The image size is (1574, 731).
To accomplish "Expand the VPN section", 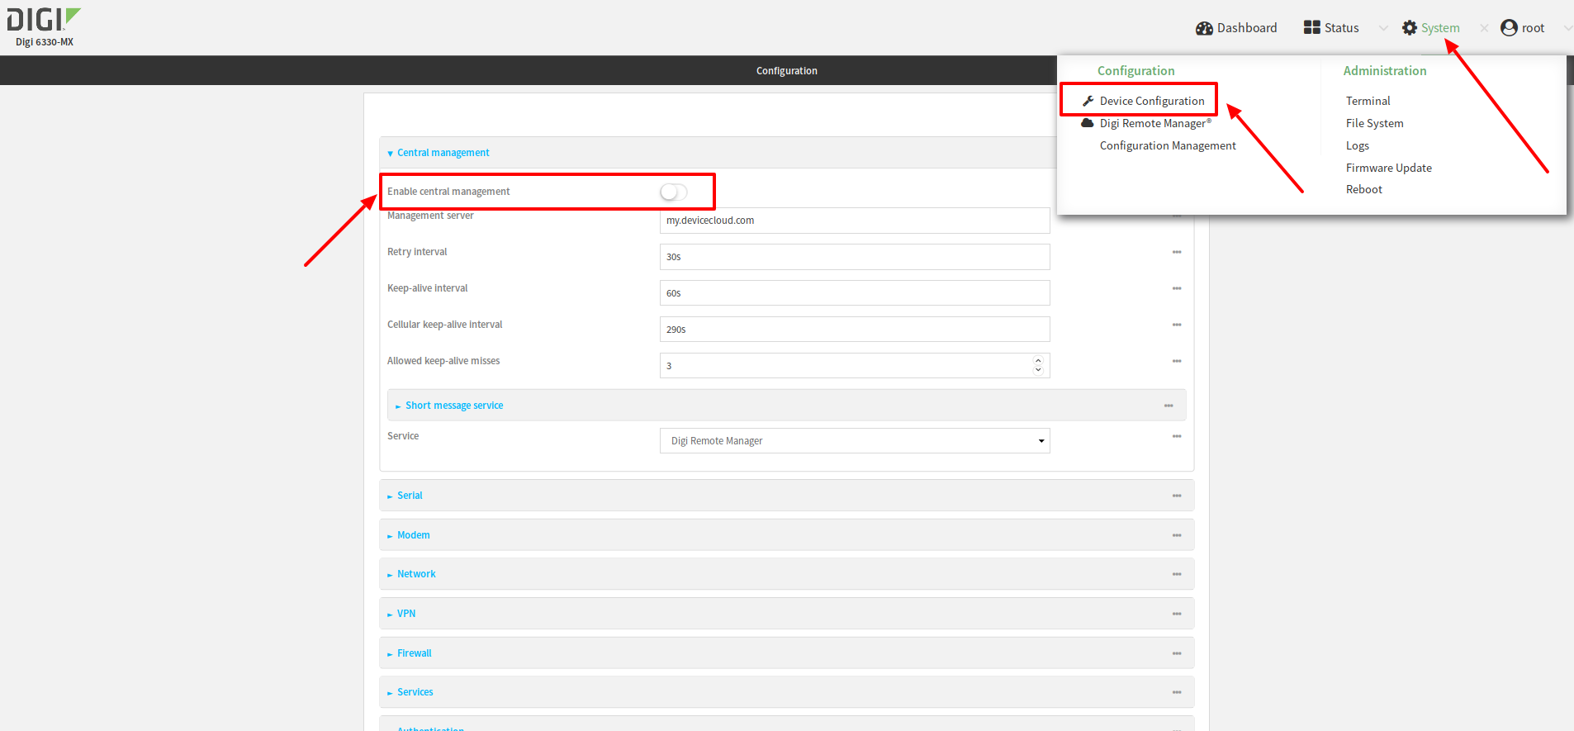I will pyautogui.click(x=405, y=614).
